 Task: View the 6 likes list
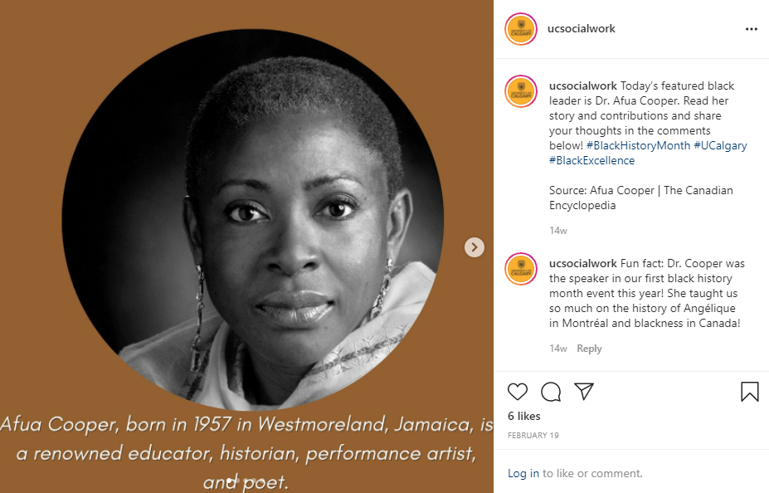pyautogui.click(x=523, y=416)
